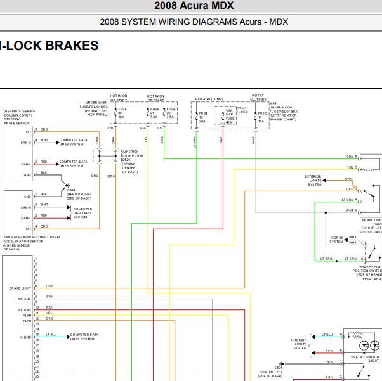Click the 'RL-GND' pin label
The width and height of the screenshot is (382, 381).
[25, 310]
